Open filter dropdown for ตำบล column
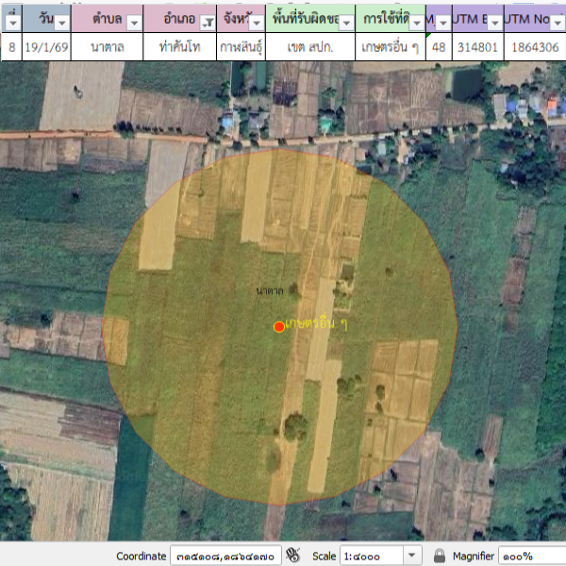Screen dimensions: 566x566 [x=133, y=22]
